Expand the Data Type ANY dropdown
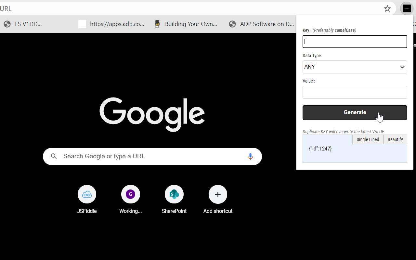 click(355, 67)
